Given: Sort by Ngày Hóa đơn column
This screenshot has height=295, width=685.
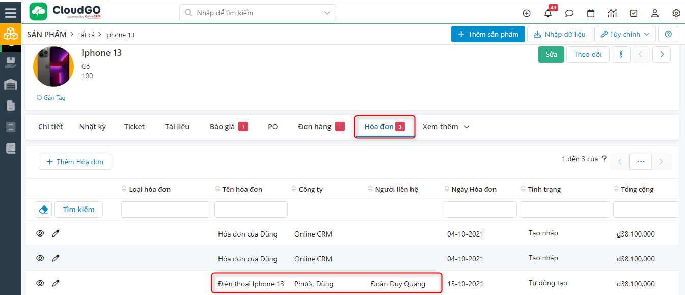Looking at the screenshot, I should [x=474, y=189].
